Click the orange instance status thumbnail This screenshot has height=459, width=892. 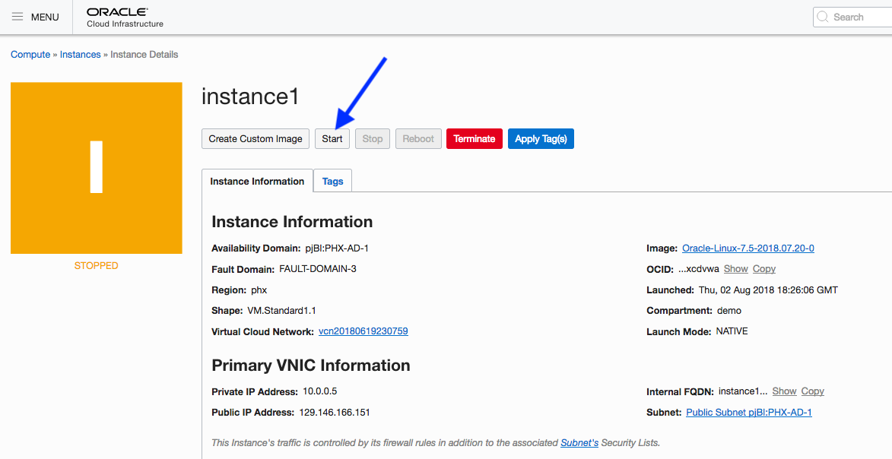pos(96,168)
